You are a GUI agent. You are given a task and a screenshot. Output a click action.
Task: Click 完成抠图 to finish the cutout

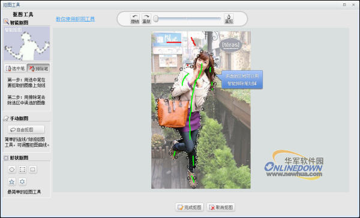[x=190, y=207]
